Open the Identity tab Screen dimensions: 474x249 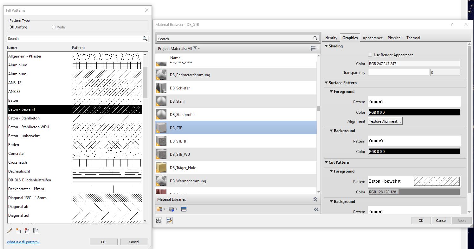click(331, 38)
